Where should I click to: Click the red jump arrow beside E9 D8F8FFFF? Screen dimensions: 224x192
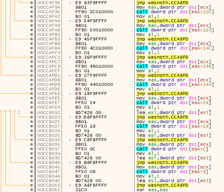(x=70, y=117)
